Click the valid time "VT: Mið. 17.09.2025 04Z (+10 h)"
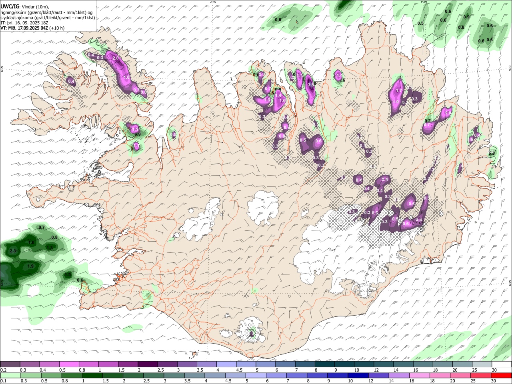The image size is (512, 384). click(x=32, y=28)
